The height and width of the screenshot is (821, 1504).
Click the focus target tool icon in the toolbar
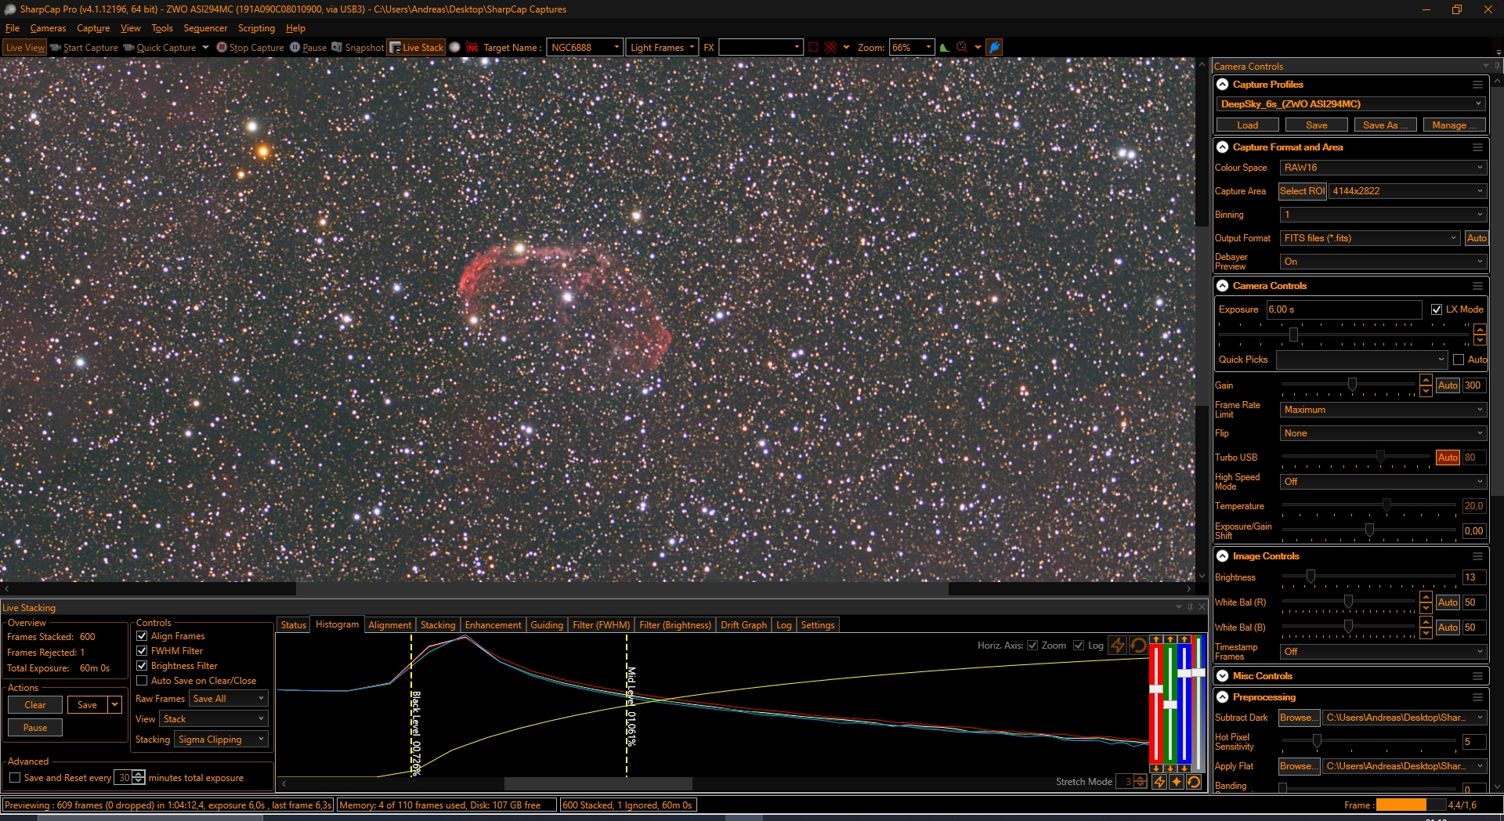click(962, 47)
